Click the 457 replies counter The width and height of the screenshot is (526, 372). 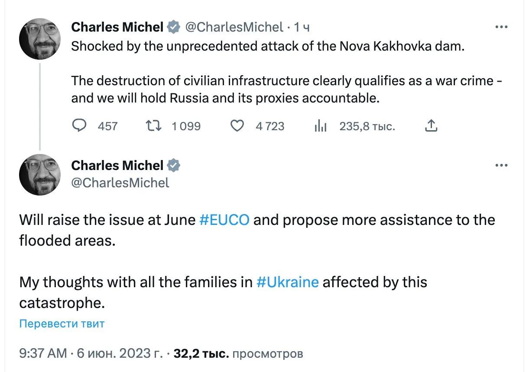tap(107, 126)
